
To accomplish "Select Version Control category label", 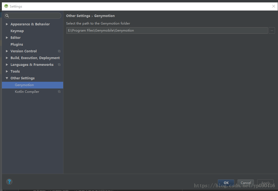I will pyautogui.click(x=23, y=51).
